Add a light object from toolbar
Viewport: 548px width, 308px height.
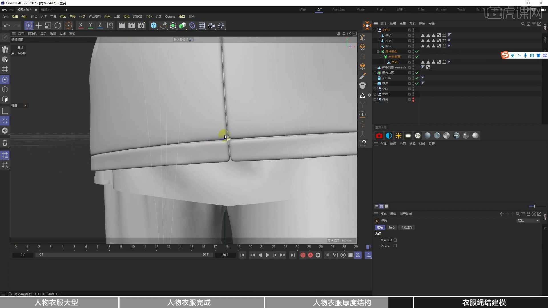pyautogui.click(x=221, y=26)
